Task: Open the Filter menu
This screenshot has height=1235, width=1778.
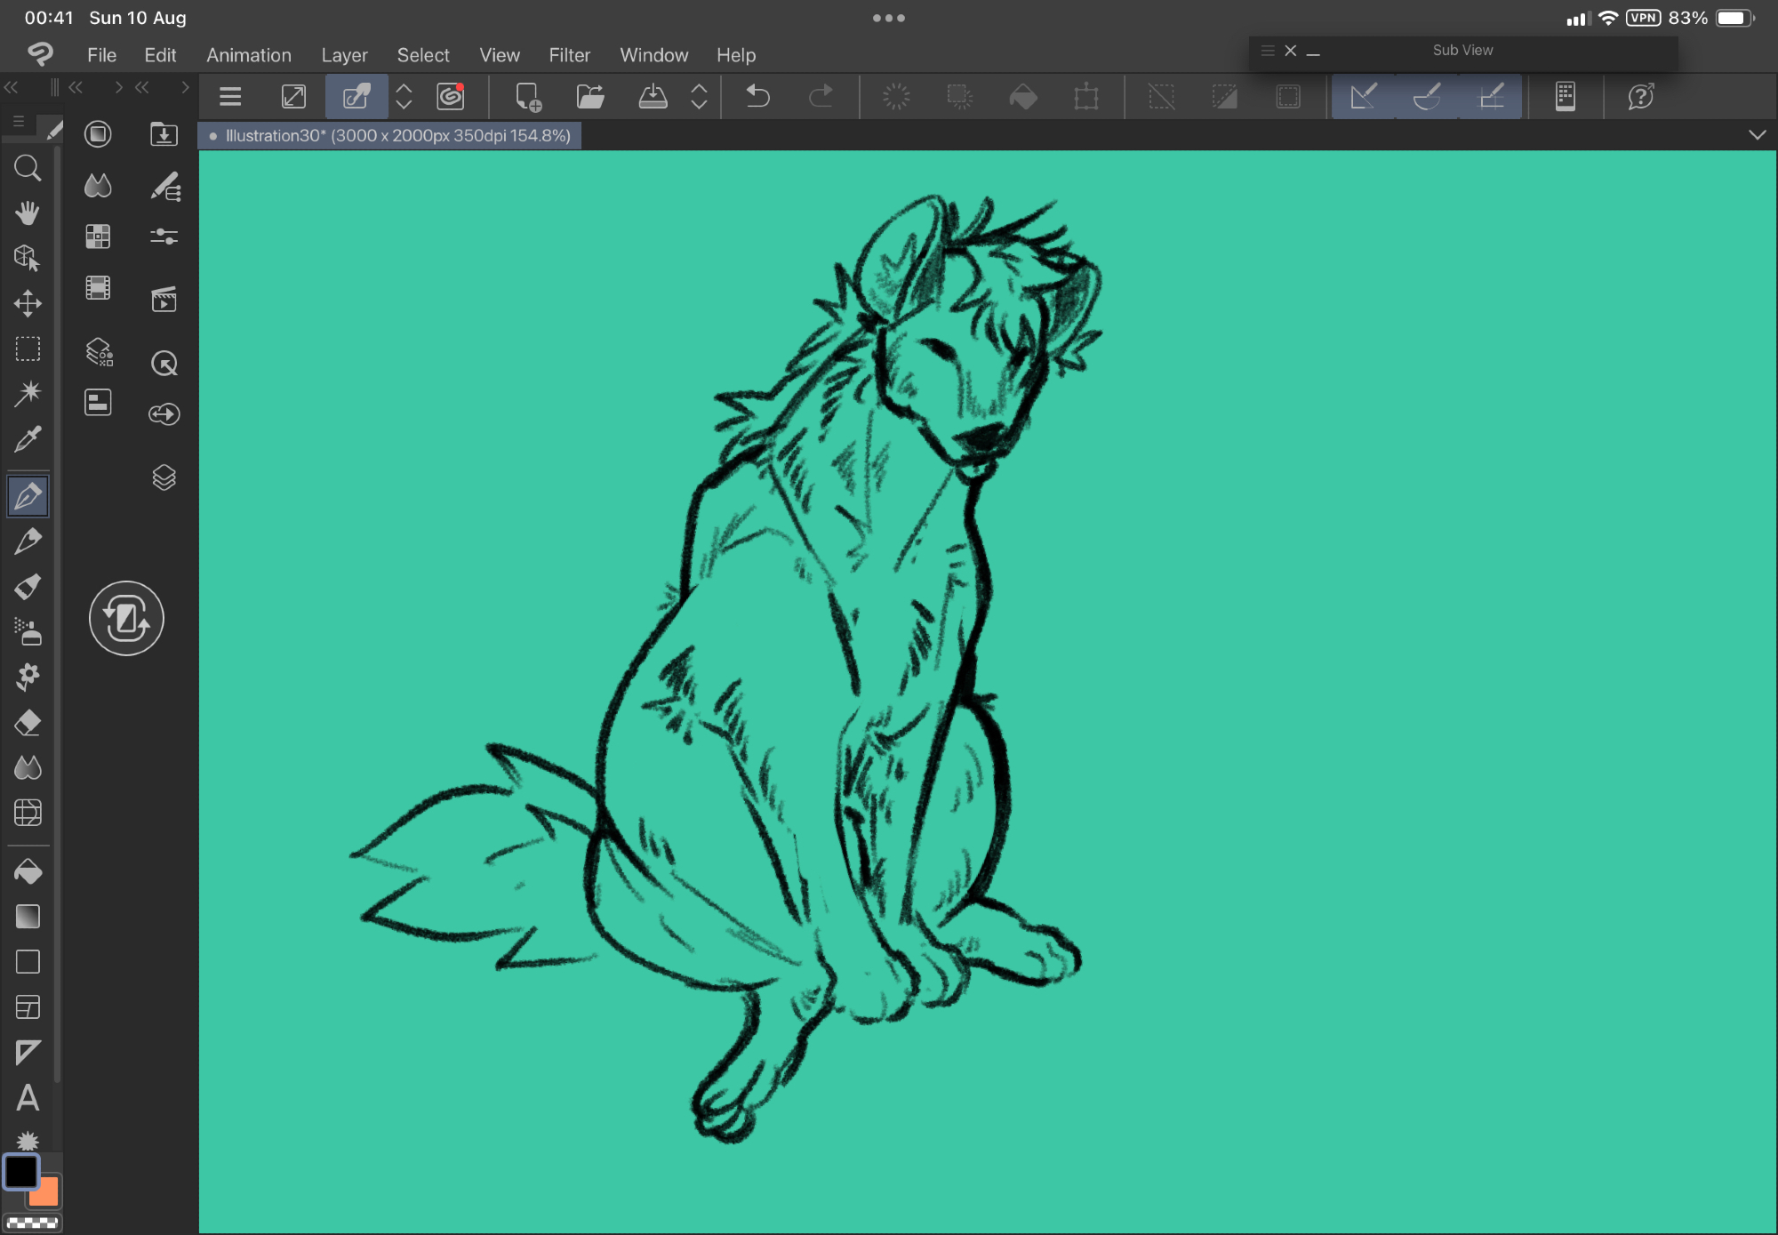Action: pyautogui.click(x=569, y=55)
